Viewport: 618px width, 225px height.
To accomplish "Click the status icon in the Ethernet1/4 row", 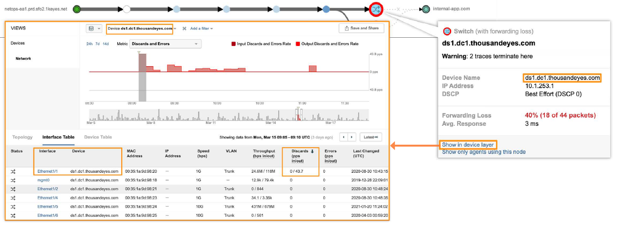I will click(14, 198).
